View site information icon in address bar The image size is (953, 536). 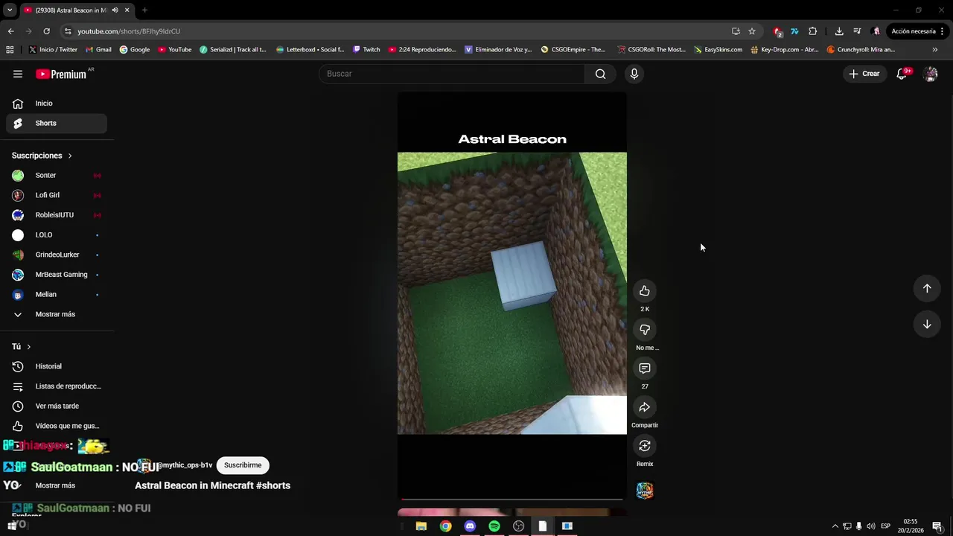[68, 31]
